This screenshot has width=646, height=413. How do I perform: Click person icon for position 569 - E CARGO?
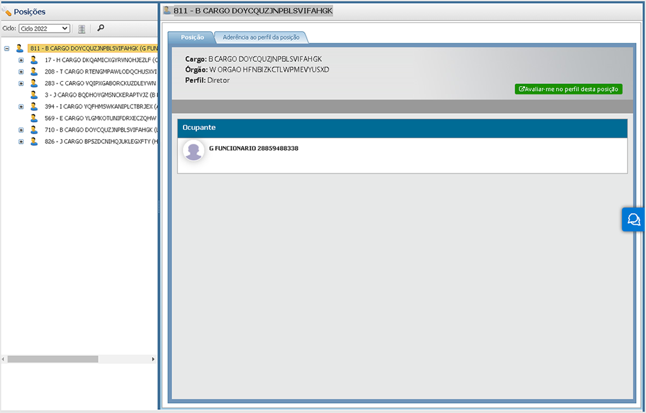pyautogui.click(x=34, y=118)
